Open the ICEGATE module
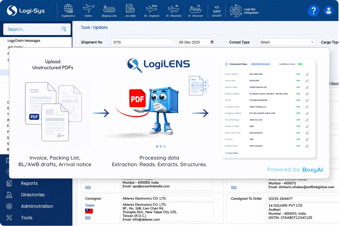The width and height of the screenshot is (340, 226). coord(217,11)
